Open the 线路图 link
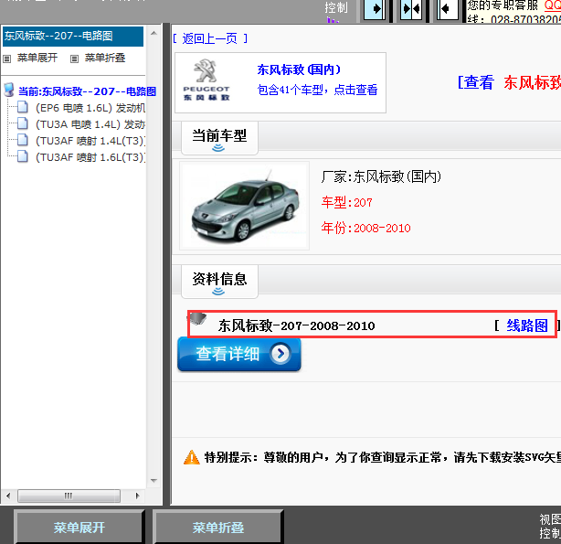This screenshot has width=561, height=544. coord(527,325)
